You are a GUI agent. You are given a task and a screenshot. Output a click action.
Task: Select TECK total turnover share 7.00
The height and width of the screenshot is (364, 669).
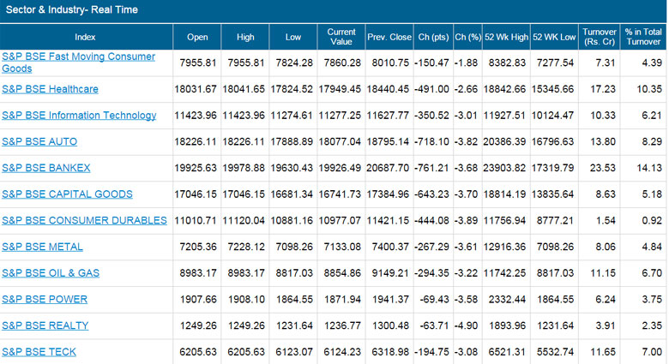(652, 352)
